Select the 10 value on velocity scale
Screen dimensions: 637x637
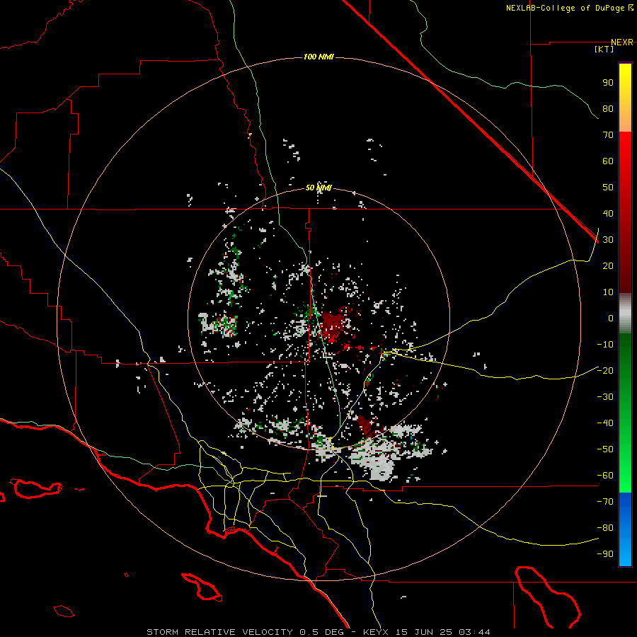click(x=608, y=292)
